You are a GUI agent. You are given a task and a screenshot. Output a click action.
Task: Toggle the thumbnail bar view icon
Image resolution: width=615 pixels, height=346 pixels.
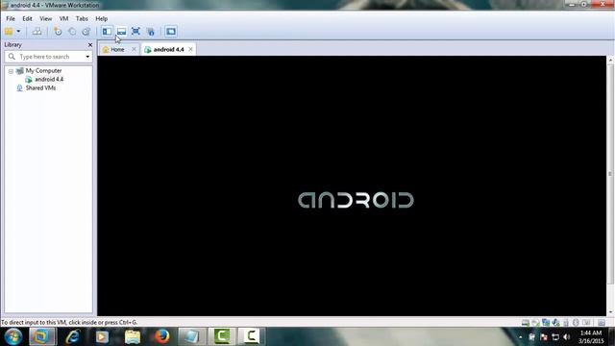click(x=122, y=32)
